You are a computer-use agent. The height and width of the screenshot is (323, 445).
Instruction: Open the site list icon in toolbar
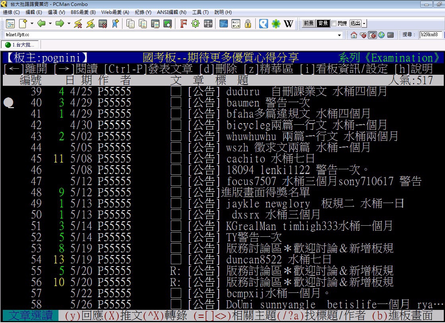[10, 24]
